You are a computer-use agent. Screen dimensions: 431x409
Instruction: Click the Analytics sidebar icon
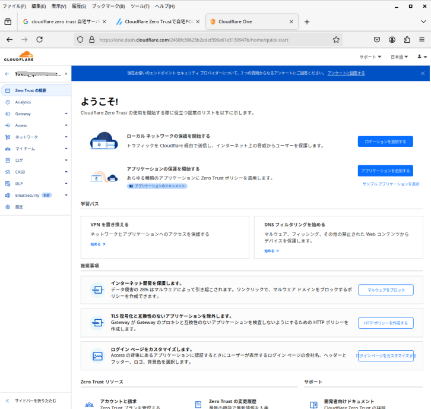[8, 102]
